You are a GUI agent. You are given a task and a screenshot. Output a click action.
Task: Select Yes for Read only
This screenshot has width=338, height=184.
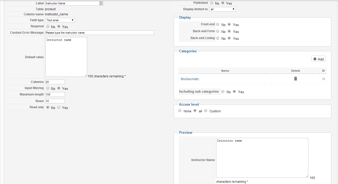point(59,107)
